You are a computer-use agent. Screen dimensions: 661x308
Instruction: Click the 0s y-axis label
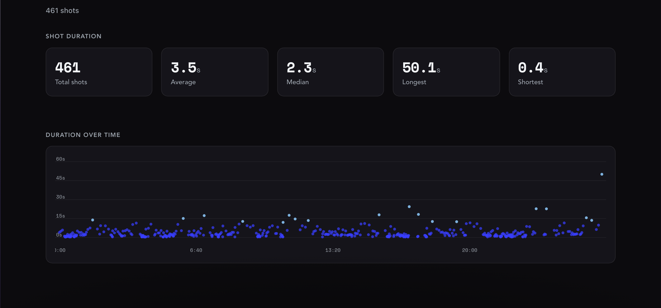[x=59, y=235]
